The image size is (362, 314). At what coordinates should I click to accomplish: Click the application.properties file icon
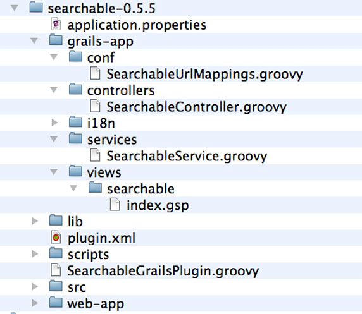coord(56,25)
